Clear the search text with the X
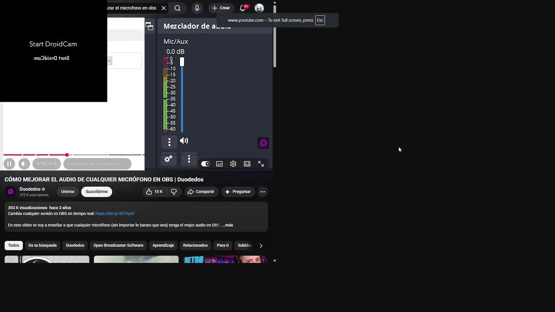 click(163, 8)
